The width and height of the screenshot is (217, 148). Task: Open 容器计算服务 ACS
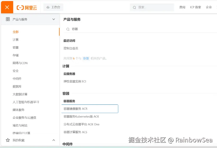point(75,132)
